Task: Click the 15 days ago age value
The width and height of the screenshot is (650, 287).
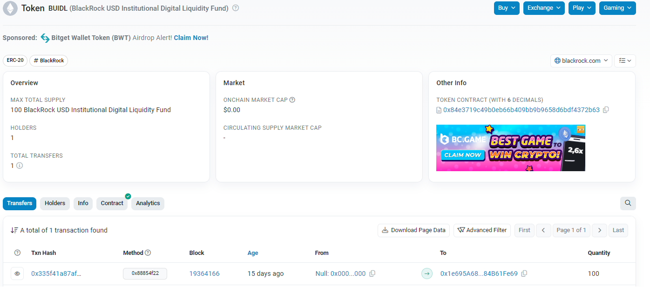Action: [265, 274]
